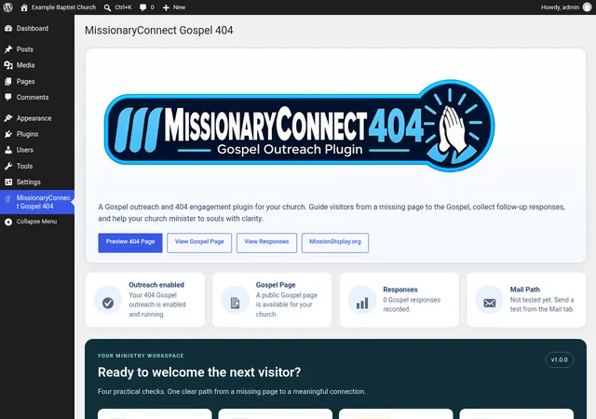Open Dashboard menu item

point(37,29)
